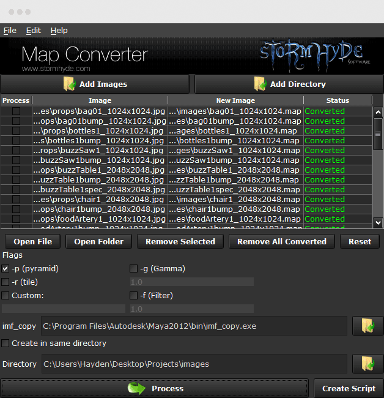Enable the -r (tile) flag
The image size is (384, 398).
pos(6,282)
